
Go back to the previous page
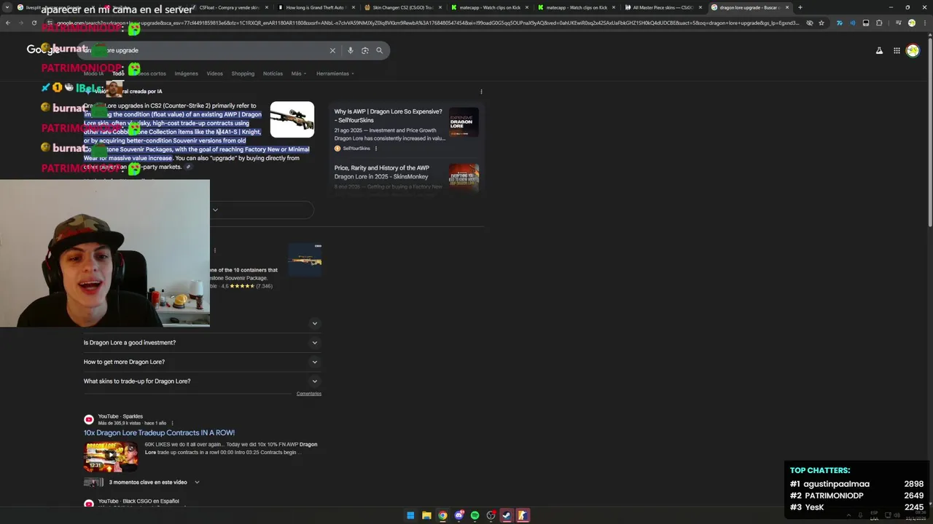point(7,23)
